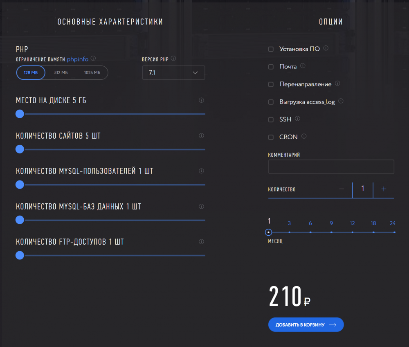Turn on the CRON checkbox
This screenshot has height=347, width=409.
[271, 137]
